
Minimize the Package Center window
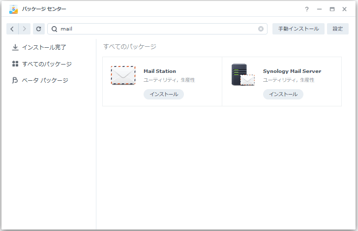320,9
